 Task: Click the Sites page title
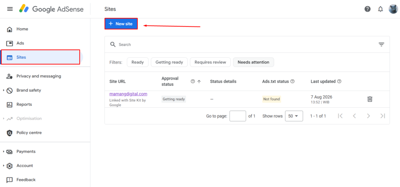(110, 9)
